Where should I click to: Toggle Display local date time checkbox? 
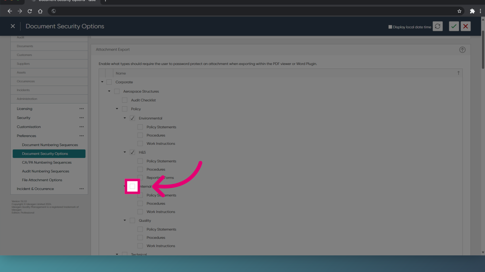390,27
